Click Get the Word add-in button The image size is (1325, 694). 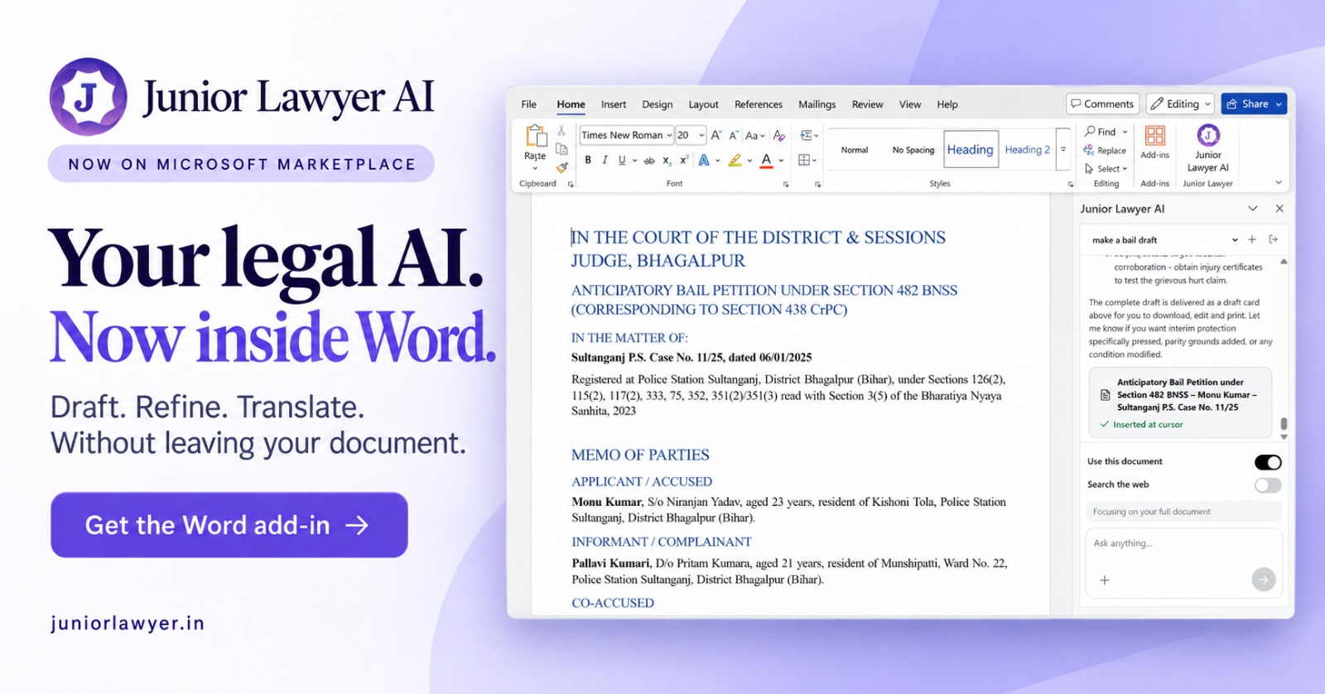[x=229, y=525]
